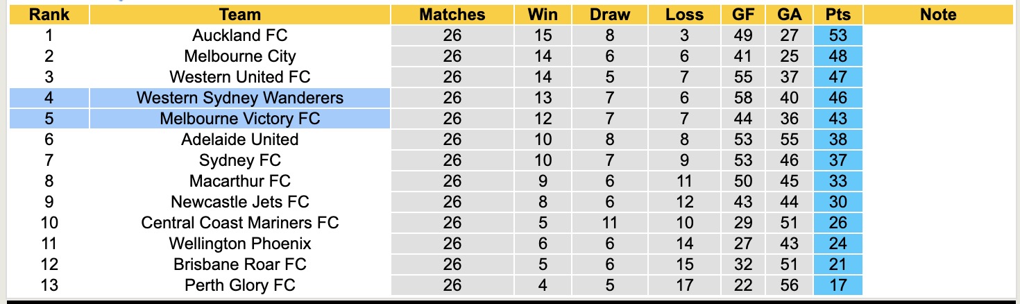Click the GF column header
Viewport: 1020px width, 304px height.
pyautogui.click(x=743, y=15)
